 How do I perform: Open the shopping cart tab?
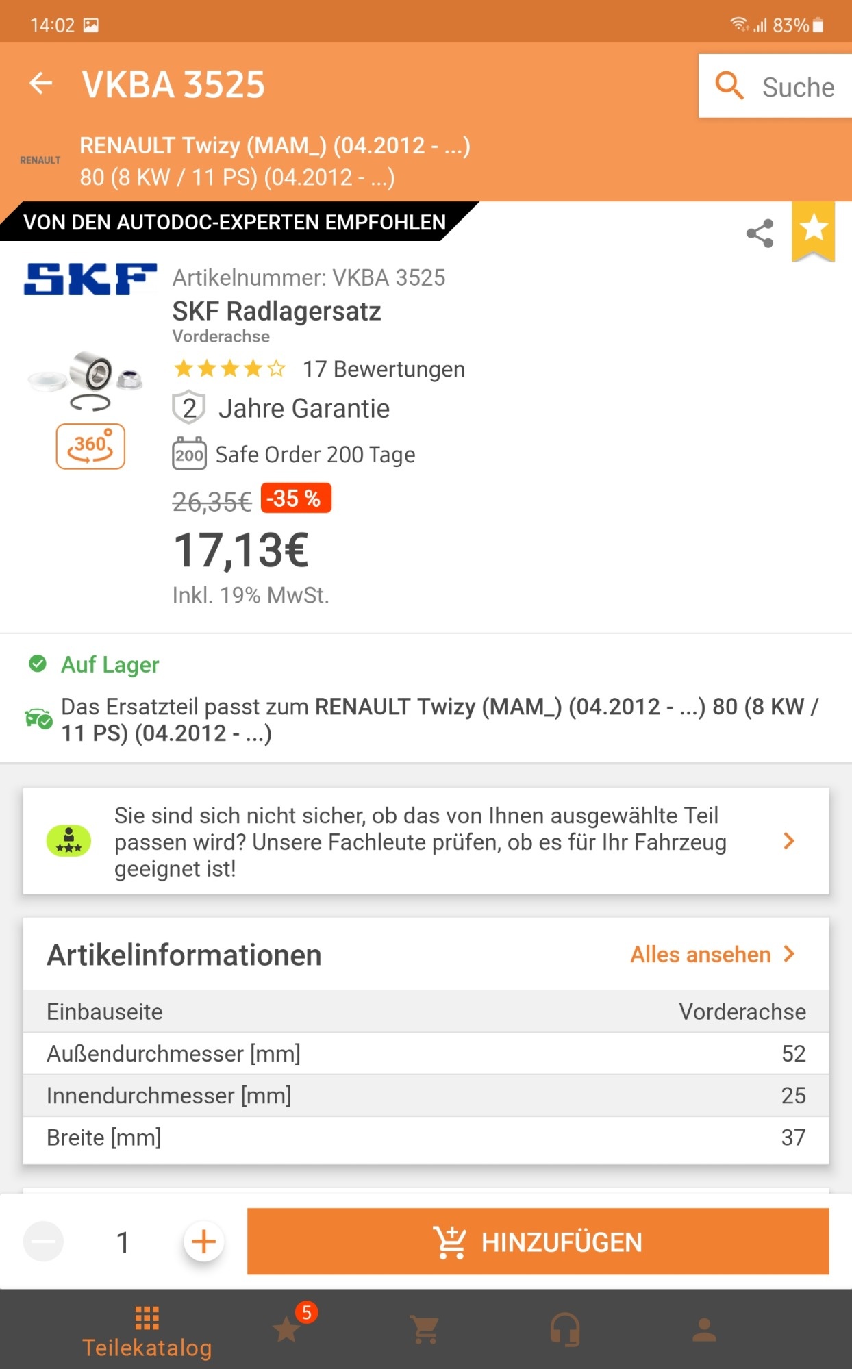425,1330
